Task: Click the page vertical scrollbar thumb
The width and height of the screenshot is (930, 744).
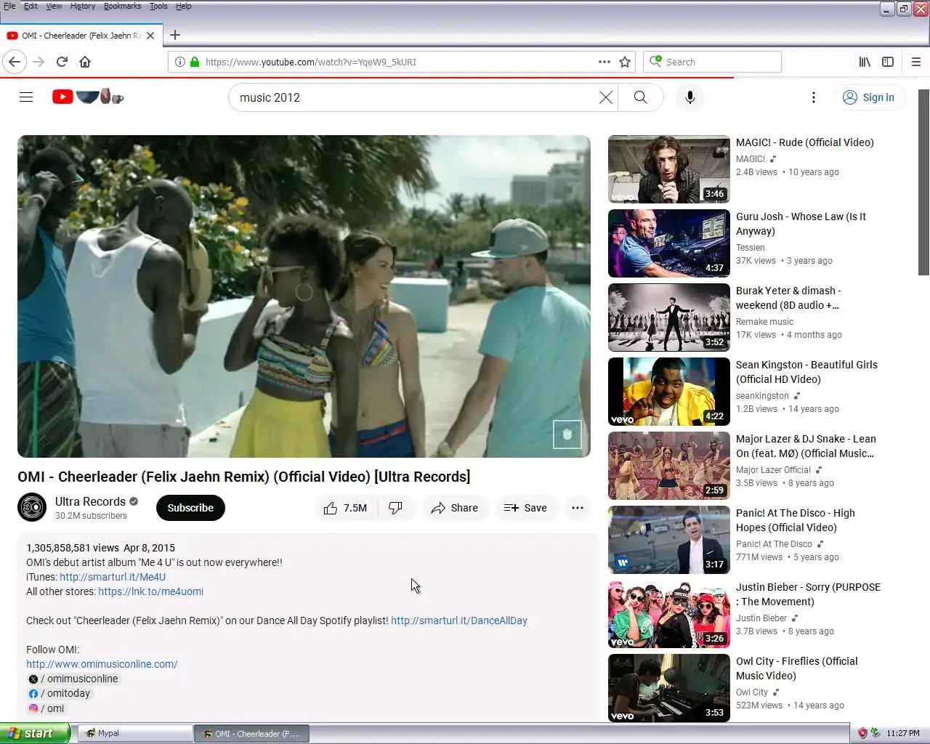Action: 923,183
